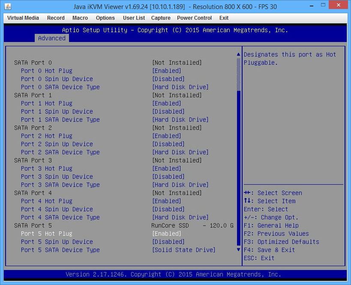Select the Port 1 Hot Plug label
The image size is (351, 285).
(47, 103)
